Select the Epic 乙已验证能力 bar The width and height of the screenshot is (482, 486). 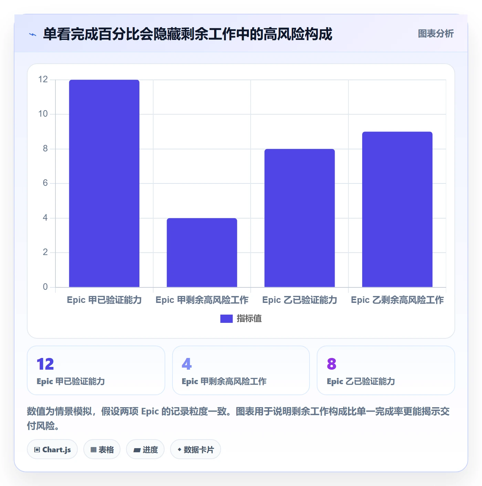(300, 218)
